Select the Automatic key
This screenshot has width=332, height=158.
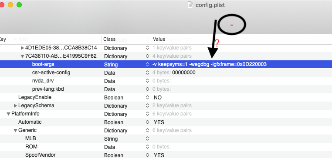coord(30,122)
